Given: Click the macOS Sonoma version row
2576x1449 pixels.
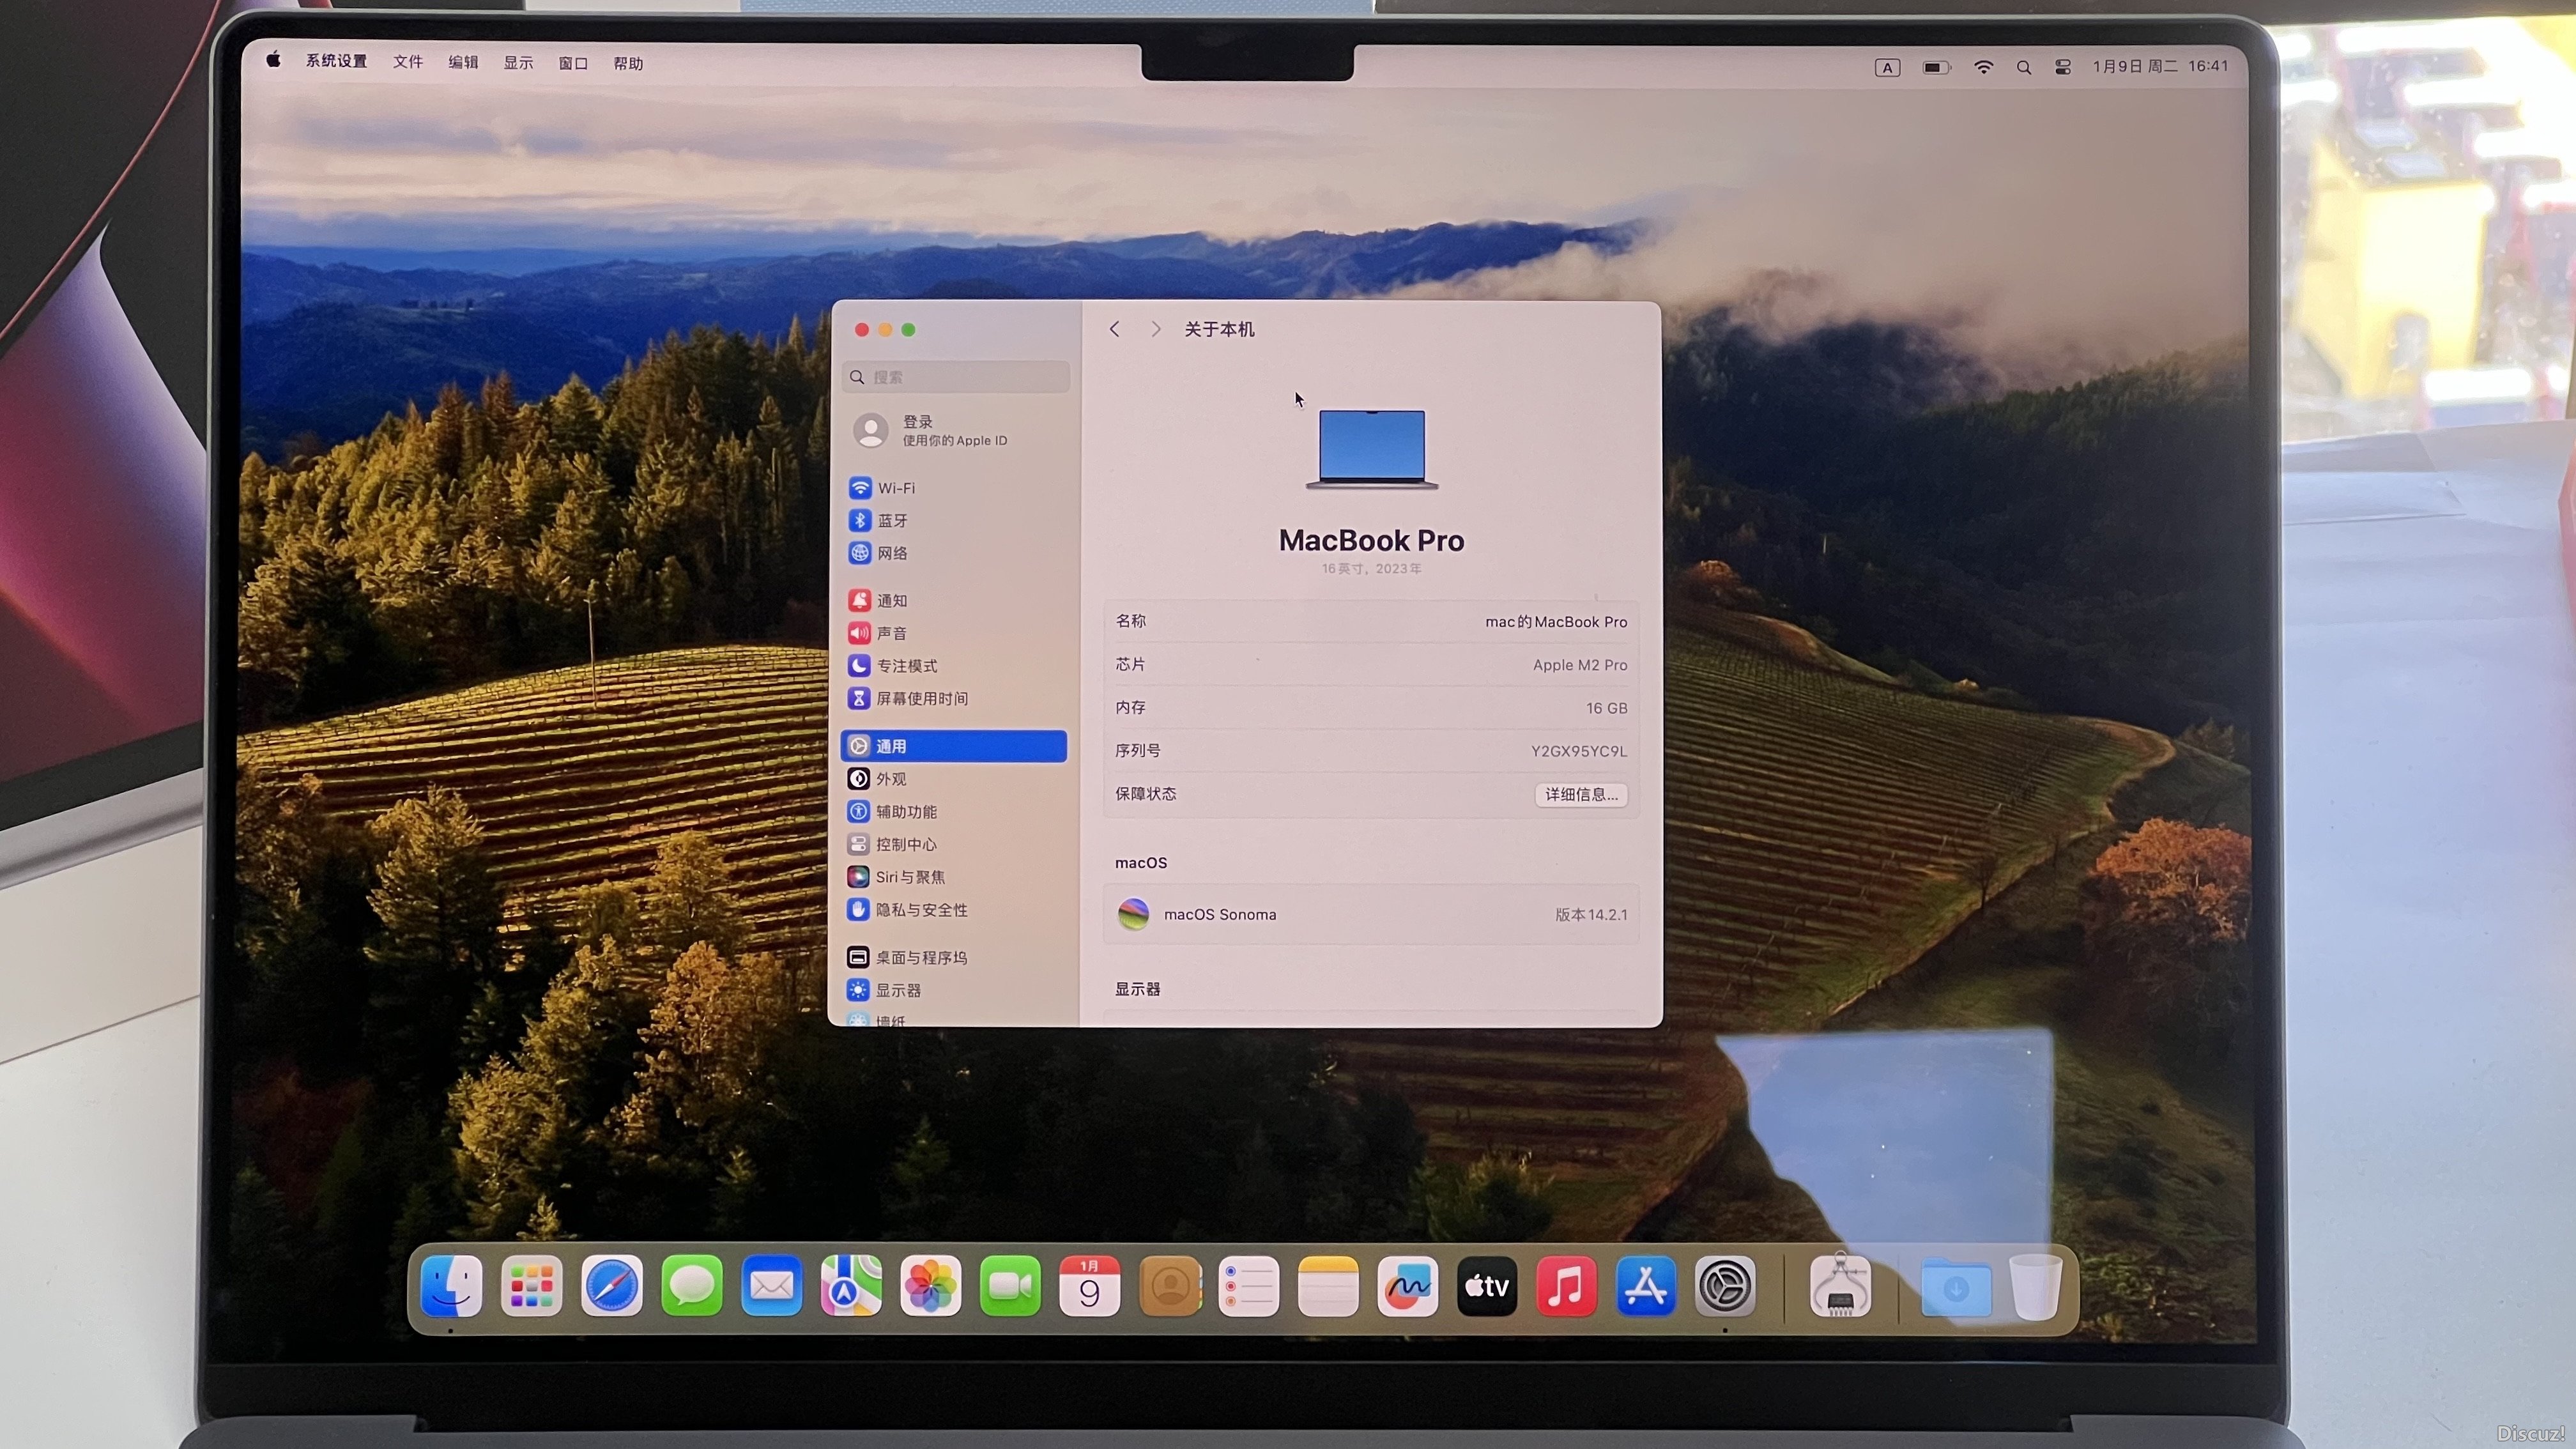Looking at the screenshot, I should 1371,915.
